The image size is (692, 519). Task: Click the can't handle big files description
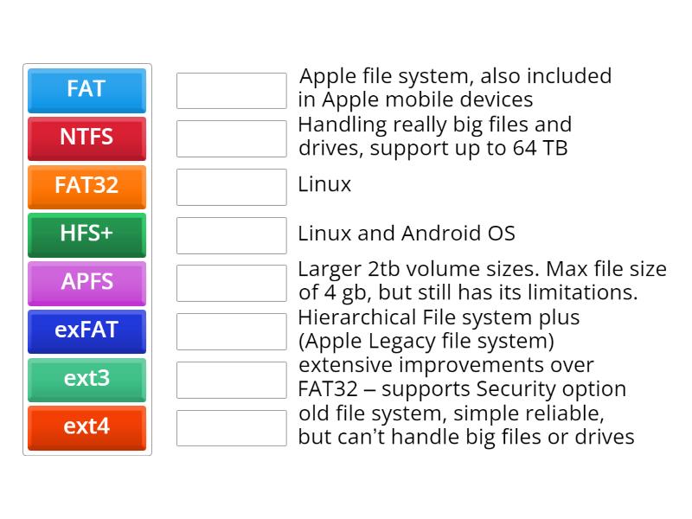click(x=467, y=426)
